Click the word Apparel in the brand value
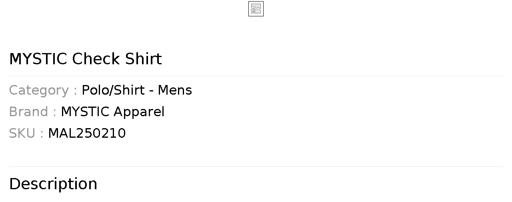Image resolution: width=512 pixels, height=202 pixels. 139,112
